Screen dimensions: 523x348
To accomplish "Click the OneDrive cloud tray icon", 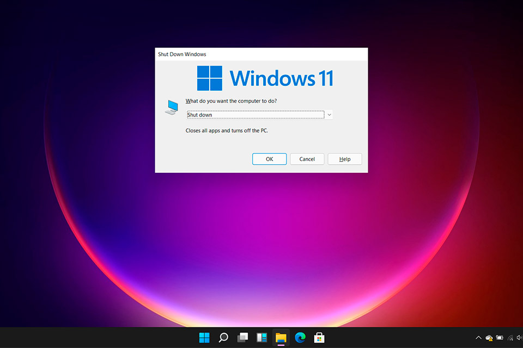I will pyautogui.click(x=489, y=338).
